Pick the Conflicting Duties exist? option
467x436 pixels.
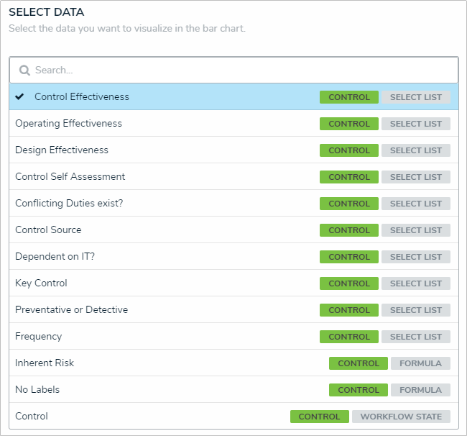69,204
